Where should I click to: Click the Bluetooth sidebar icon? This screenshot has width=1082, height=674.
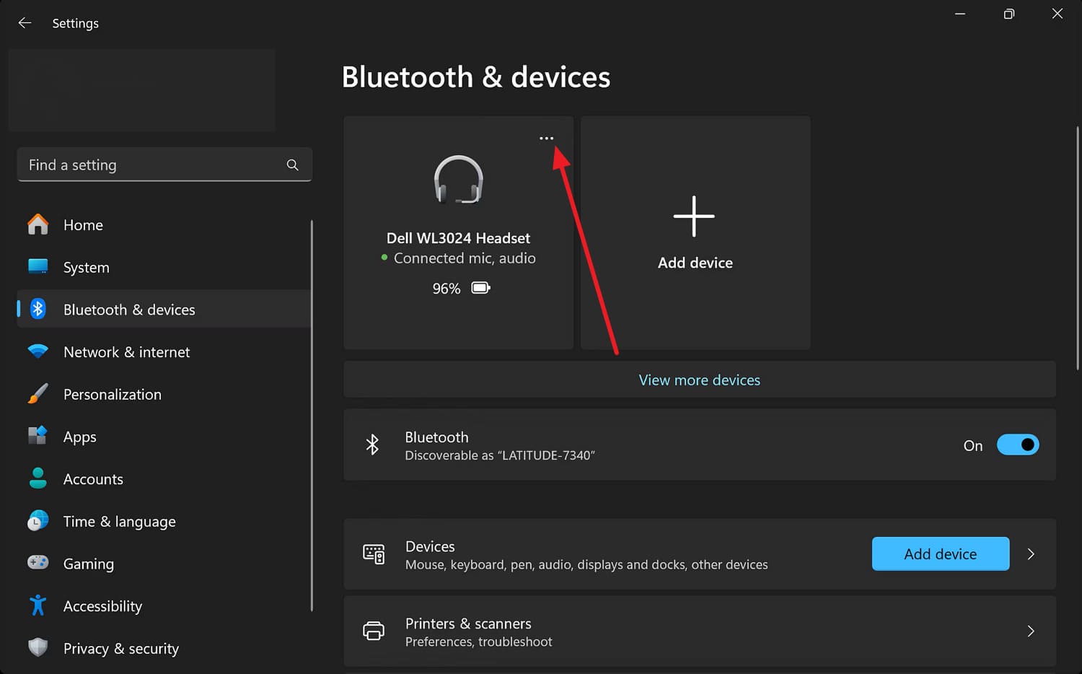(x=38, y=309)
